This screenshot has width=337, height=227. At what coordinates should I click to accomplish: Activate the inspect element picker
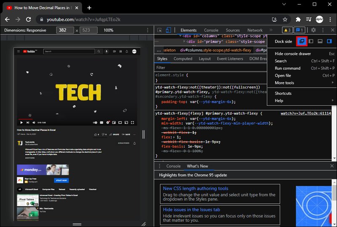click(x=160, y=30)
